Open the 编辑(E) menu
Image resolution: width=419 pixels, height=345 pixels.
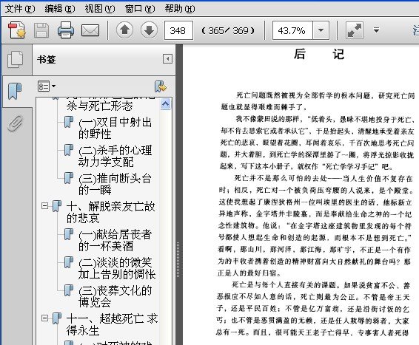coord(60,9)
